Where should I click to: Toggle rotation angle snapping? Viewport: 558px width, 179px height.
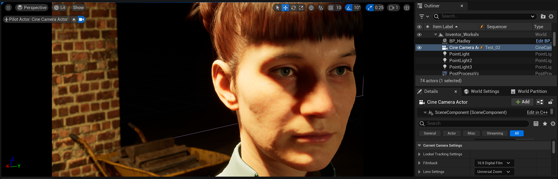349,8
